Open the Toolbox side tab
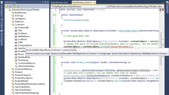Viewport: 169px width, 95px height. click(2, 23)
